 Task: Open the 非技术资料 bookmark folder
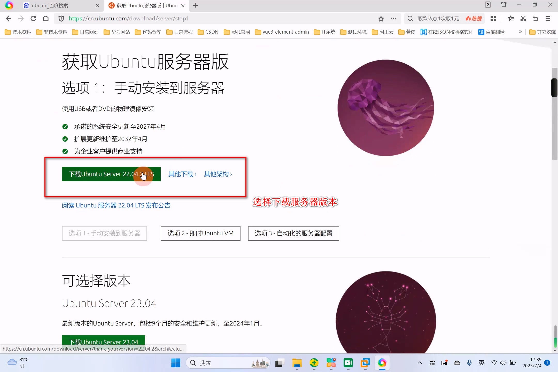(x=52, y=32)
